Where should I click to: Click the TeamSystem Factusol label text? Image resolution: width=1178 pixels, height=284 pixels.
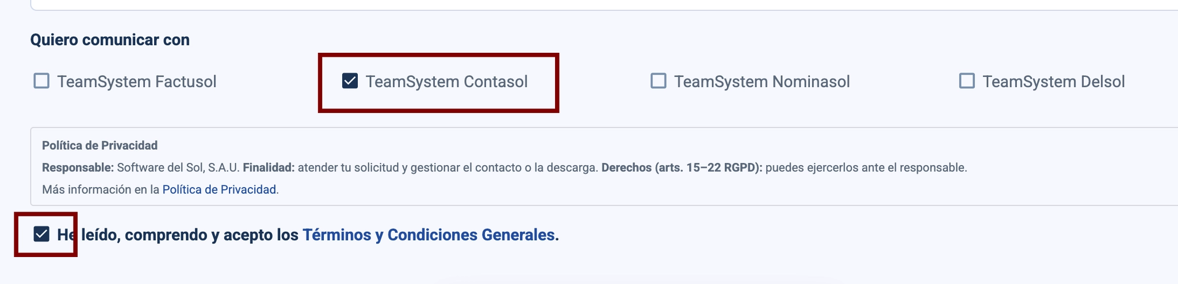[137, 81]
